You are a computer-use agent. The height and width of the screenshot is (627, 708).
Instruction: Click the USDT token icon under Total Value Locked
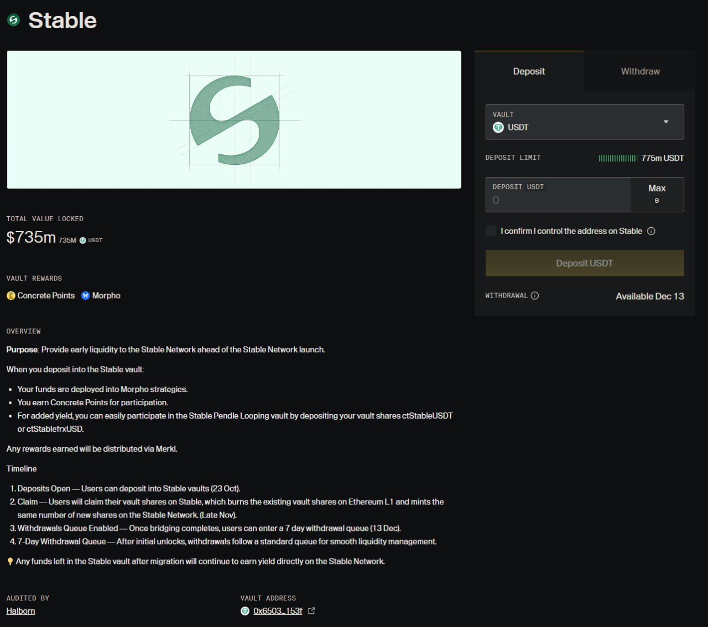coord(83,241)
